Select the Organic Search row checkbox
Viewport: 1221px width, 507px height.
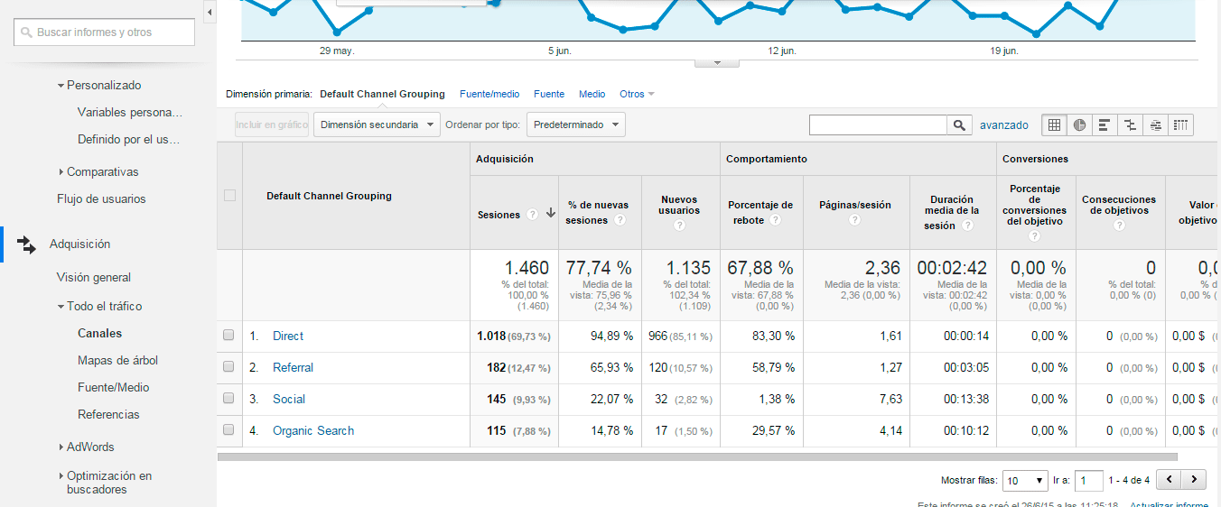click(x=228, y=430)
